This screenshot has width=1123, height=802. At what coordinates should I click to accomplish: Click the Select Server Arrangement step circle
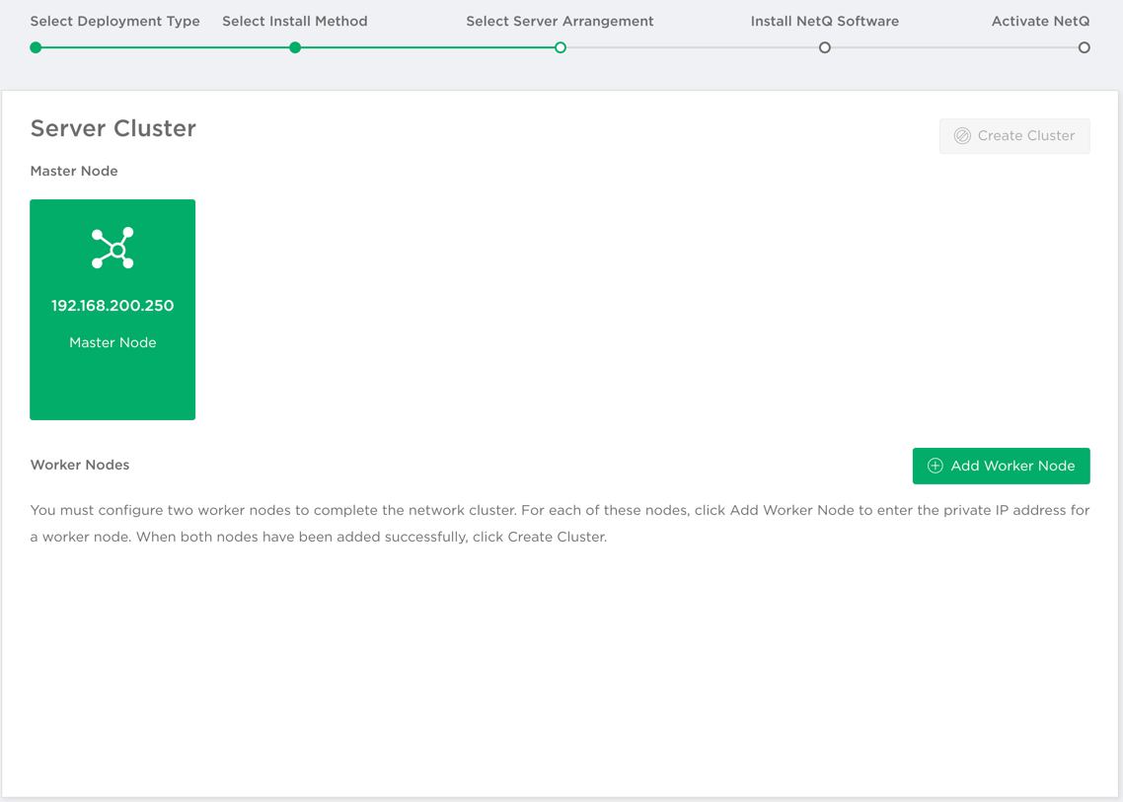pos(560,47)
